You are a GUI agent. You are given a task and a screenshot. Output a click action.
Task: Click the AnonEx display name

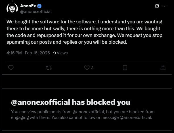pyautogui.click(x=28, y=6)
